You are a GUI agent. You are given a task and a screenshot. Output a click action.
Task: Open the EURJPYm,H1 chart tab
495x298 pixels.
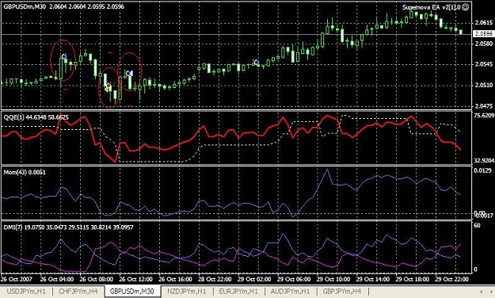click(238, 292)
